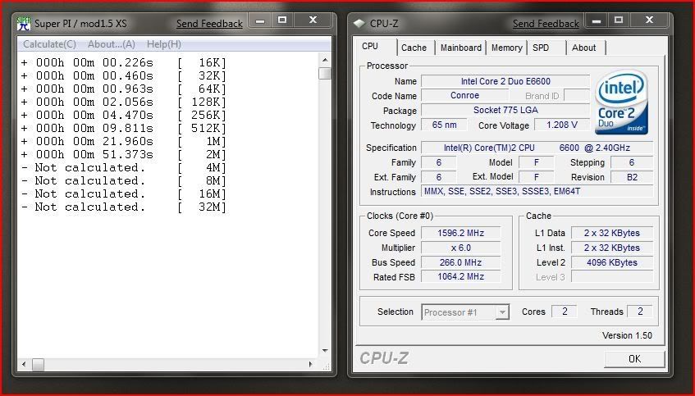The height and width of the screenshot is (396, 695).
Task: Minimize the Super PI window
Action: coord(260,20)
